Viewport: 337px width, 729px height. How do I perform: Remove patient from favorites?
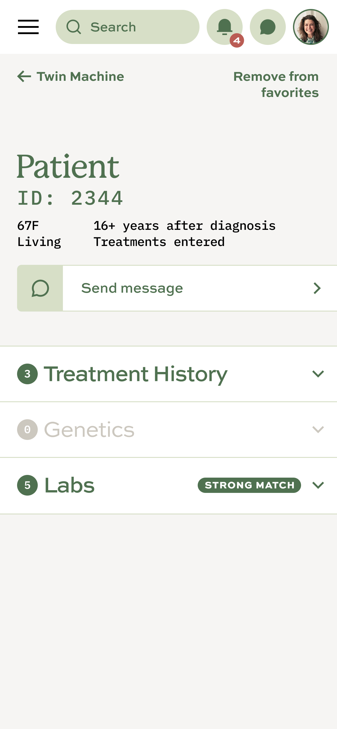tap(276, 84)
